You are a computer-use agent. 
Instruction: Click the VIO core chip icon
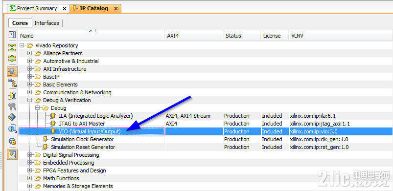point(53,131)
